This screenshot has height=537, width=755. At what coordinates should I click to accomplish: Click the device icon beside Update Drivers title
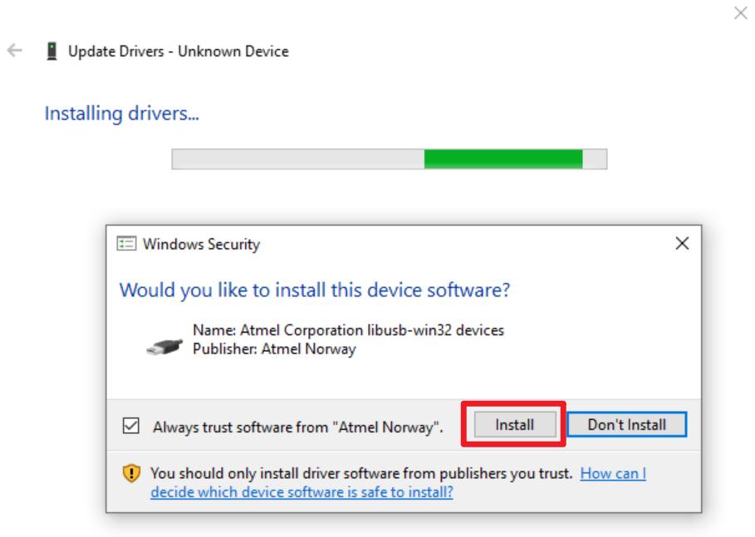(51, 51)
